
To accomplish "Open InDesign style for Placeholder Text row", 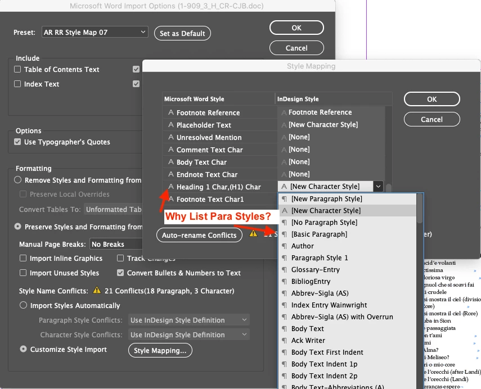I will click(x=331, y=125).
